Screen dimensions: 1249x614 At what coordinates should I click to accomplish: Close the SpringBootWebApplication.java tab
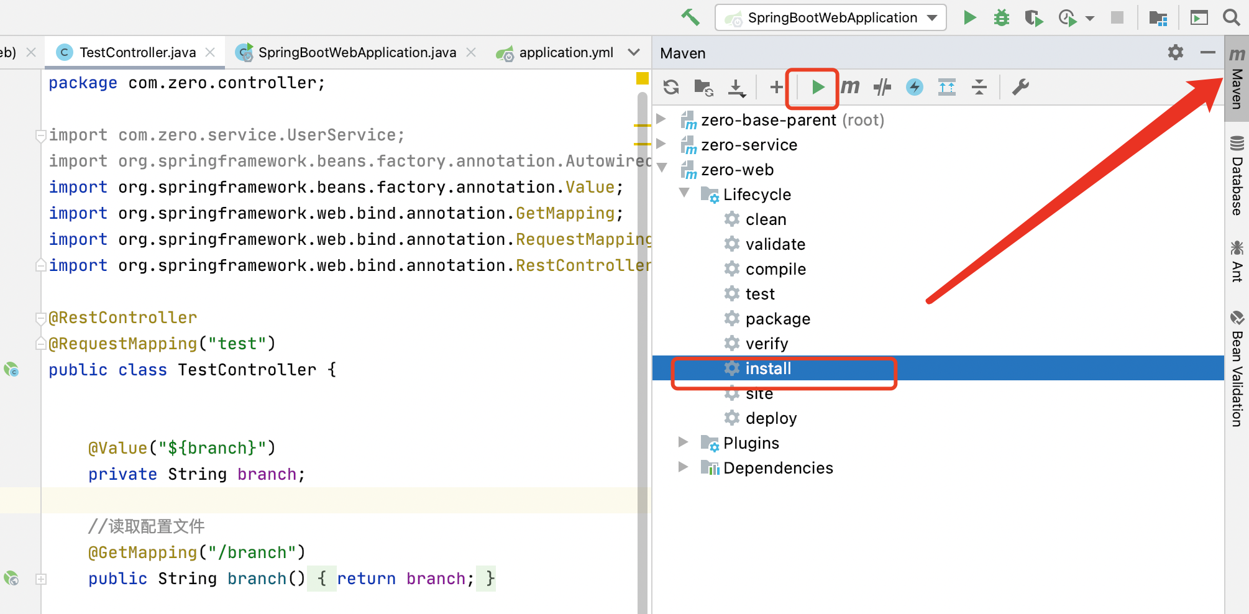point(472,53)
